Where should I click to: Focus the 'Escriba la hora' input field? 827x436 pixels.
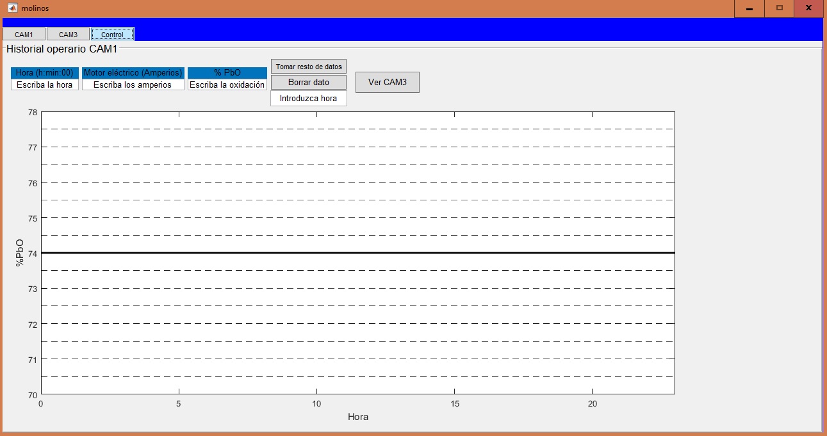[x=45, y=85]
